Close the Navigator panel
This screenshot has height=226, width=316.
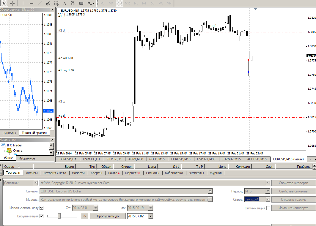pos(52,140)
